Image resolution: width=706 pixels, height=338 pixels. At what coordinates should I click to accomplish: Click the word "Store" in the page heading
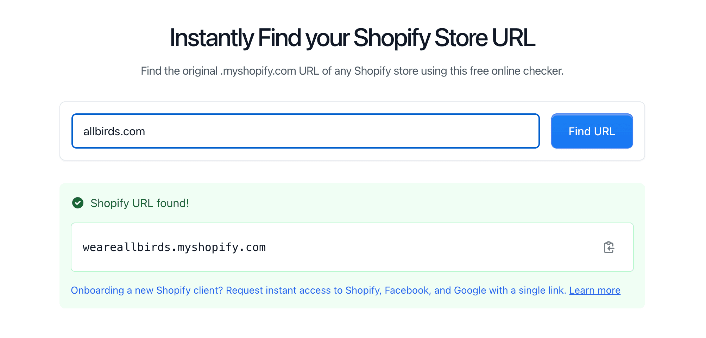(x=461, y=38)
